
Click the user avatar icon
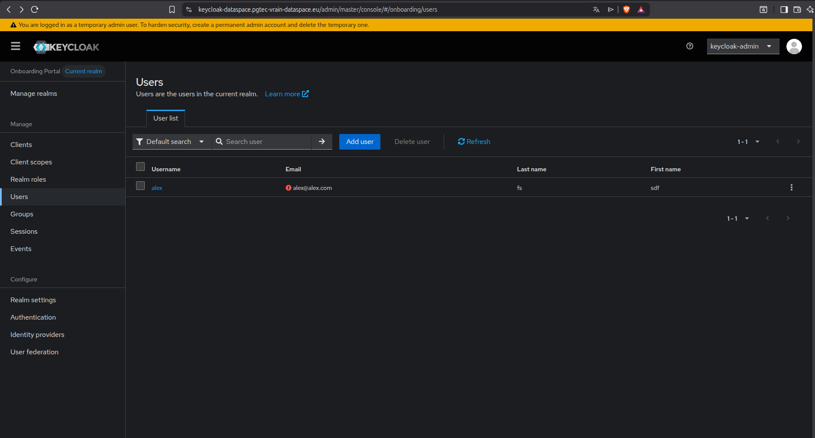click(x=794, y=46)
